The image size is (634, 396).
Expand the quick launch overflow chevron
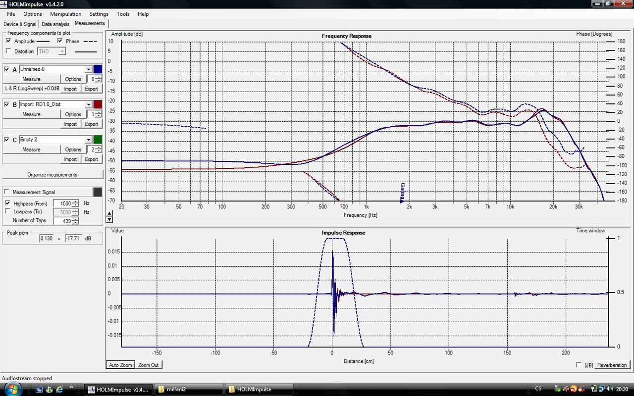(71, 387)
